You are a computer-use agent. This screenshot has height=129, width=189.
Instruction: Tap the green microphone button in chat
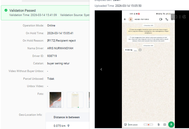coord(171,124)
